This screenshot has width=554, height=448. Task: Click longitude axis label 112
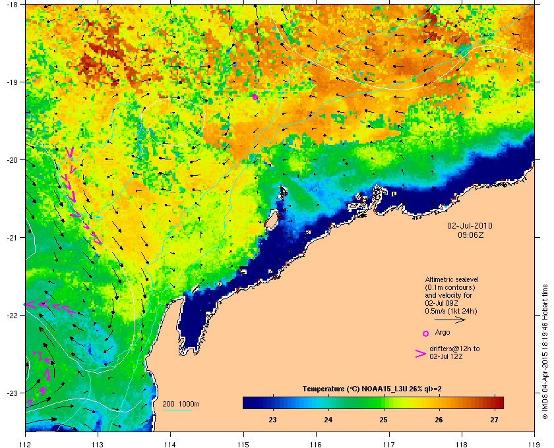point(26,444)
